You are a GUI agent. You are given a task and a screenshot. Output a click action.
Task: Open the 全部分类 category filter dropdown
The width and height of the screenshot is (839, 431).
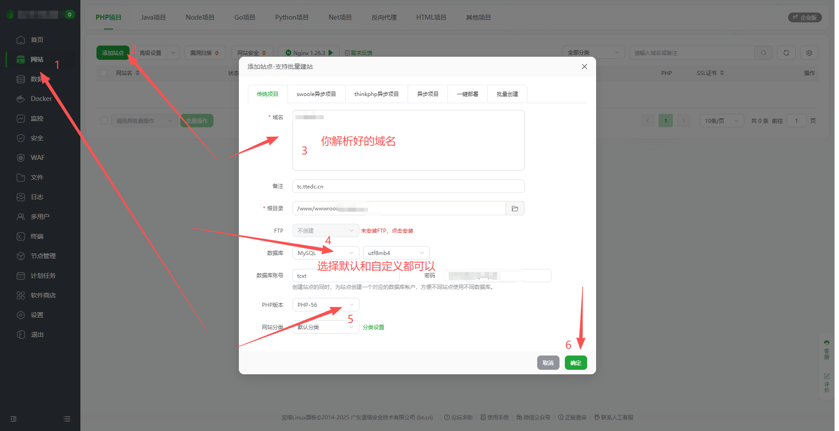pos(593,52)
